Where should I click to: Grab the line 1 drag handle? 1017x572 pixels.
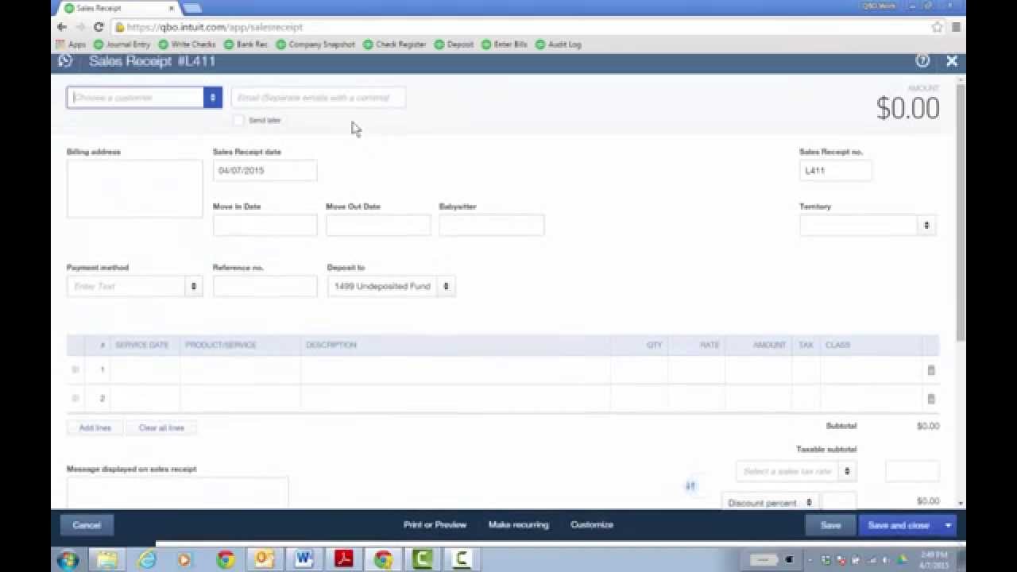(76, 370)
